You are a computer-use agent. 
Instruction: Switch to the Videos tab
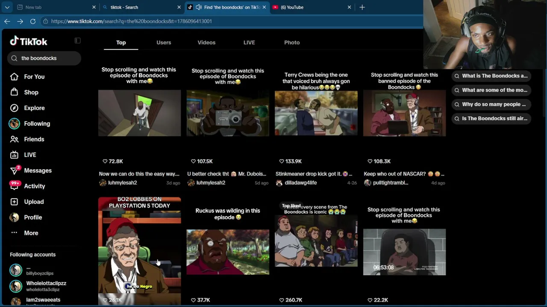click(206, 43)
